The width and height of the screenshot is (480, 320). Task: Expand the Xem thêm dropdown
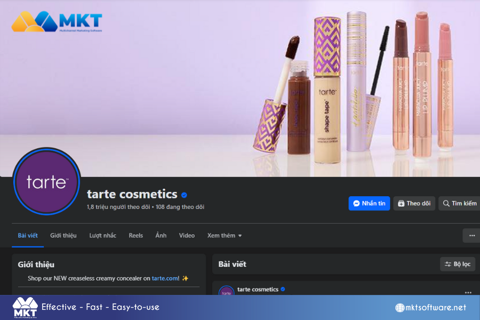point(225,236)
